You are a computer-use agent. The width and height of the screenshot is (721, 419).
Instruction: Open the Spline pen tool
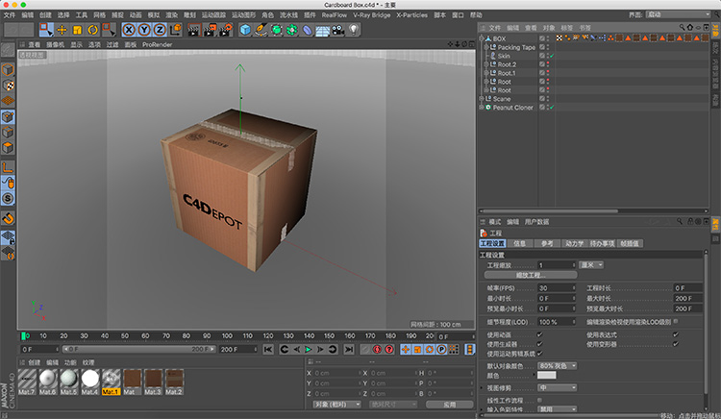click(x=261, y=30)
